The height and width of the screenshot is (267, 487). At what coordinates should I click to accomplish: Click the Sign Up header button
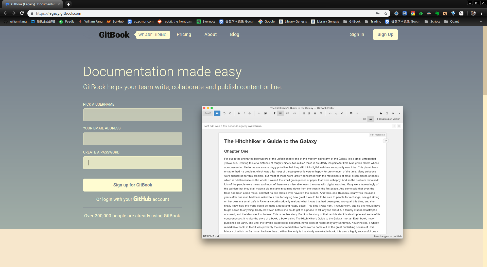click(385, 34)
